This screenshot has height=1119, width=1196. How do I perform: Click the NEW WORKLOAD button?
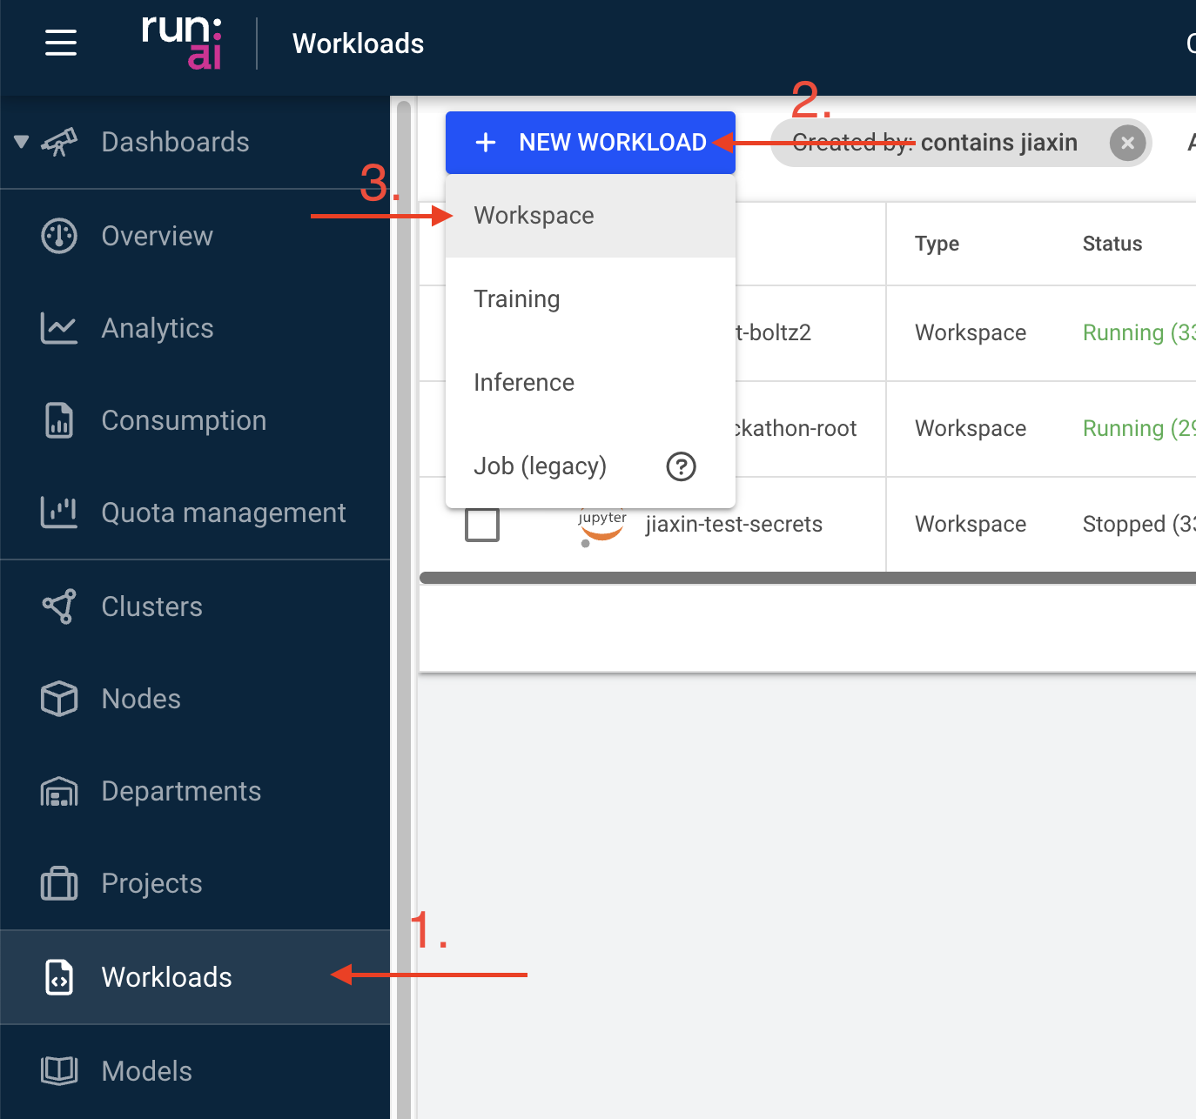coord(590,142)
